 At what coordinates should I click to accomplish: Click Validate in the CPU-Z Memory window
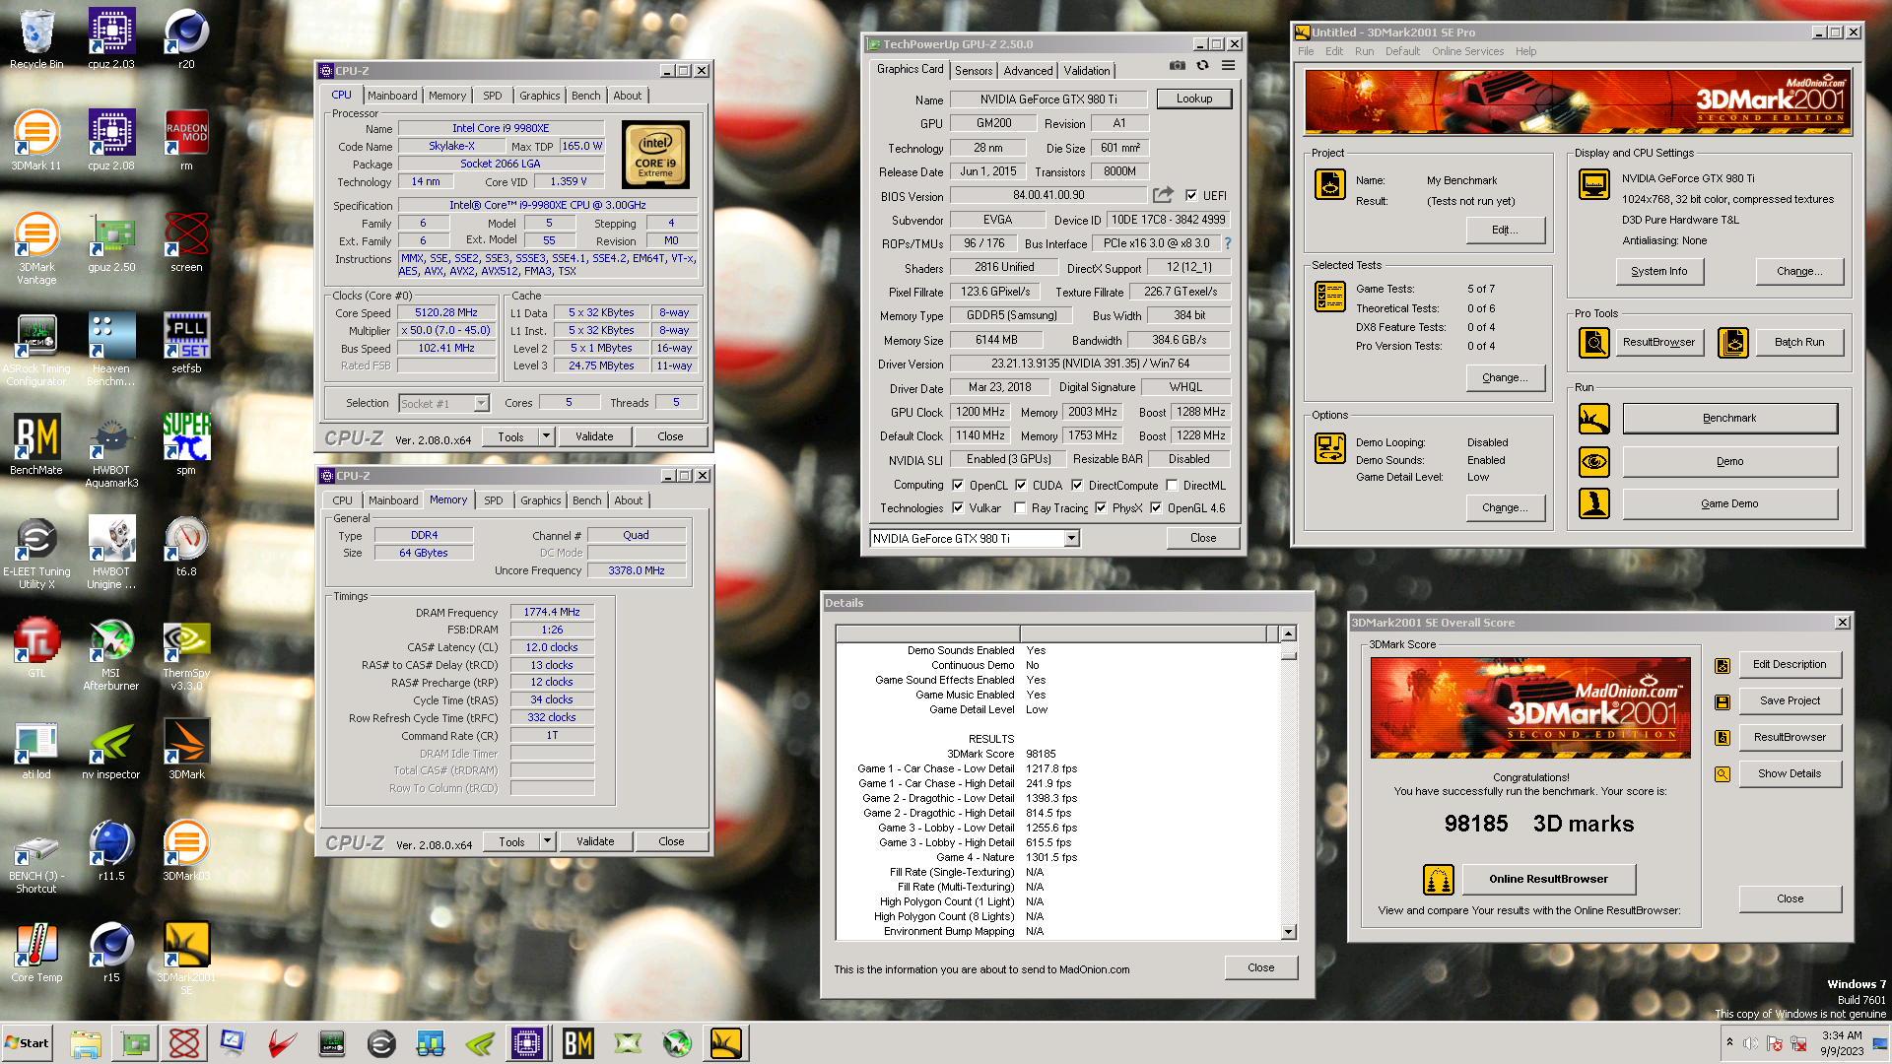coord(595,841)
